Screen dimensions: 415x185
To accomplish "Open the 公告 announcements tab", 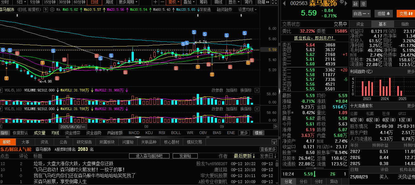I will point(63,142).
